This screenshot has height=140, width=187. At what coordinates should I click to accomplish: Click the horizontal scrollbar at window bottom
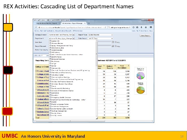70,121
